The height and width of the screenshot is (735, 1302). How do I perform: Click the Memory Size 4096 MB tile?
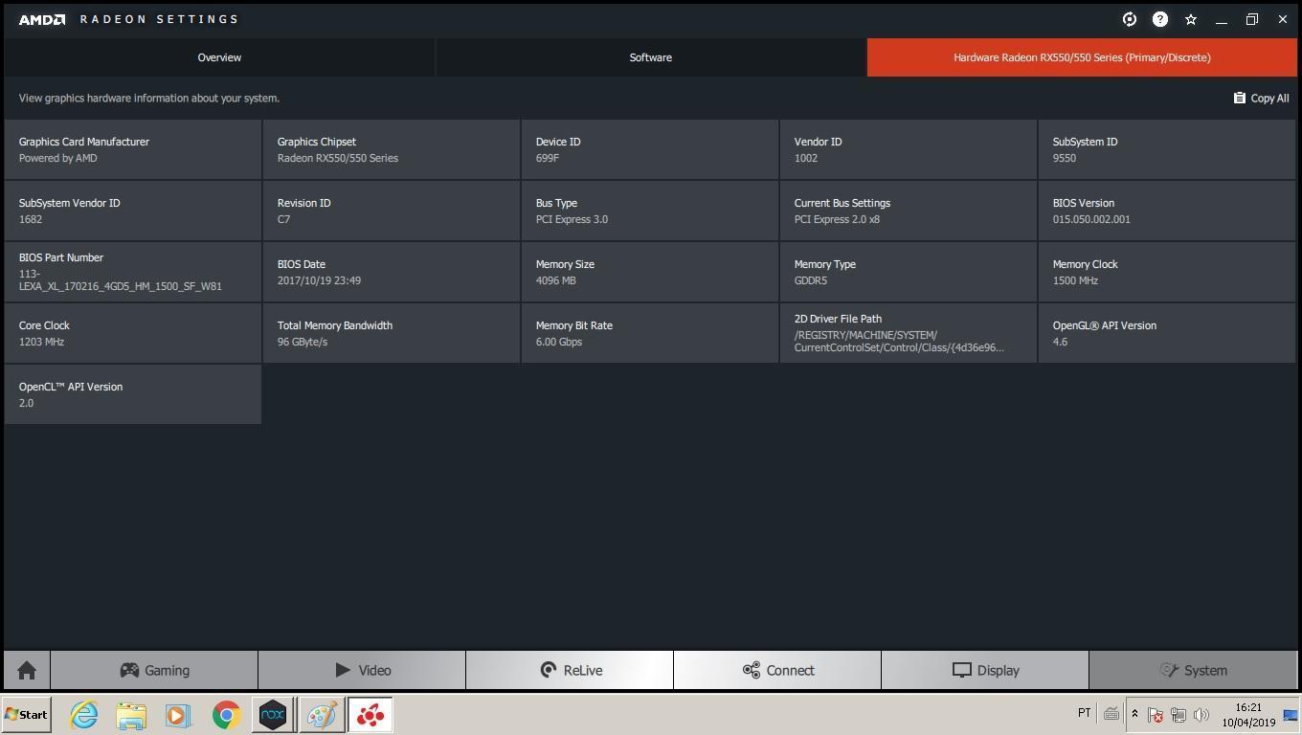pyautogui.click(x=650, y=272)
